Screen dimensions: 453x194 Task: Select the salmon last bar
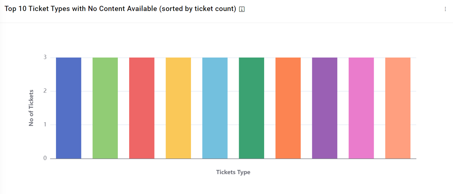point(398,108)
